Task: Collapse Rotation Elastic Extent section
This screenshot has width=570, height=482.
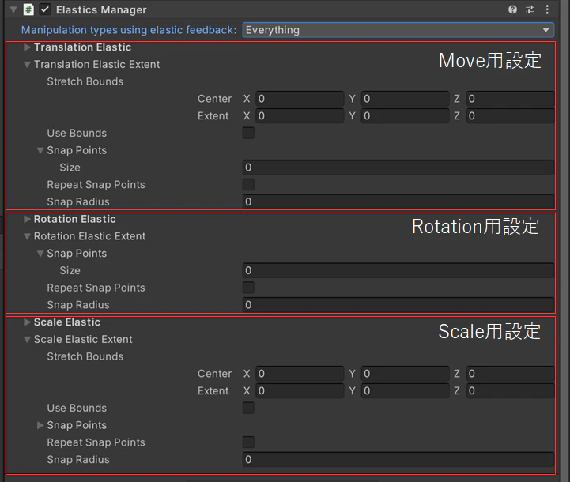Action: coord(27,236)
